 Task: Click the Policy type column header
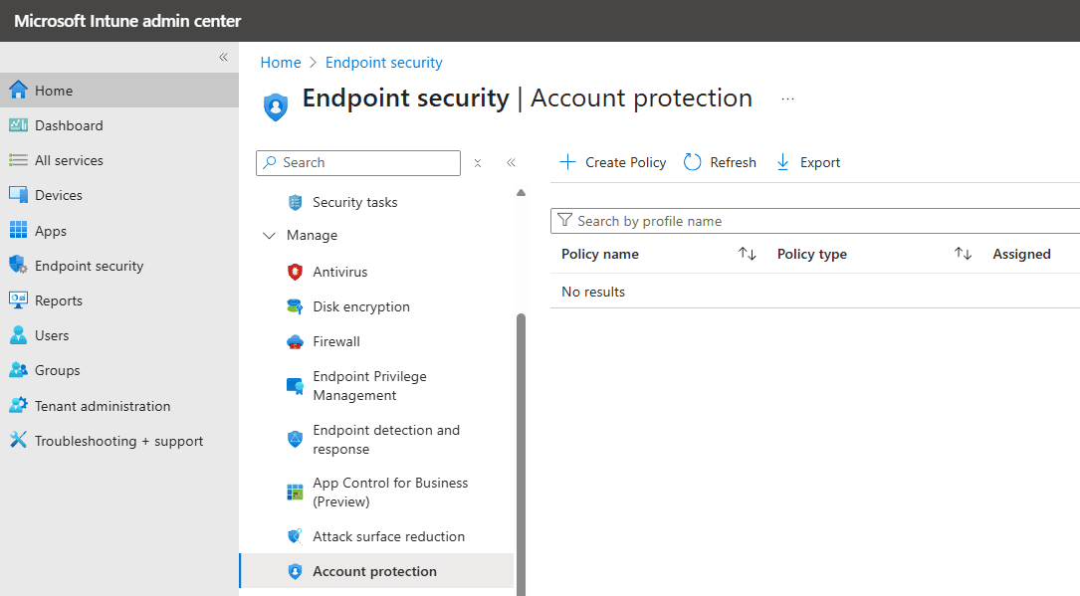tap(812, 254)
